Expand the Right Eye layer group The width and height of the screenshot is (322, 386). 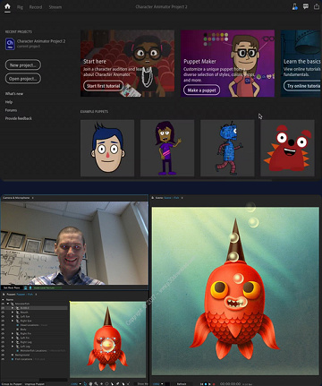[x=13, y=321]
